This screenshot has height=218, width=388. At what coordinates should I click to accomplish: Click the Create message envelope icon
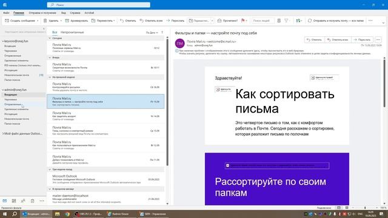[7, 21]
